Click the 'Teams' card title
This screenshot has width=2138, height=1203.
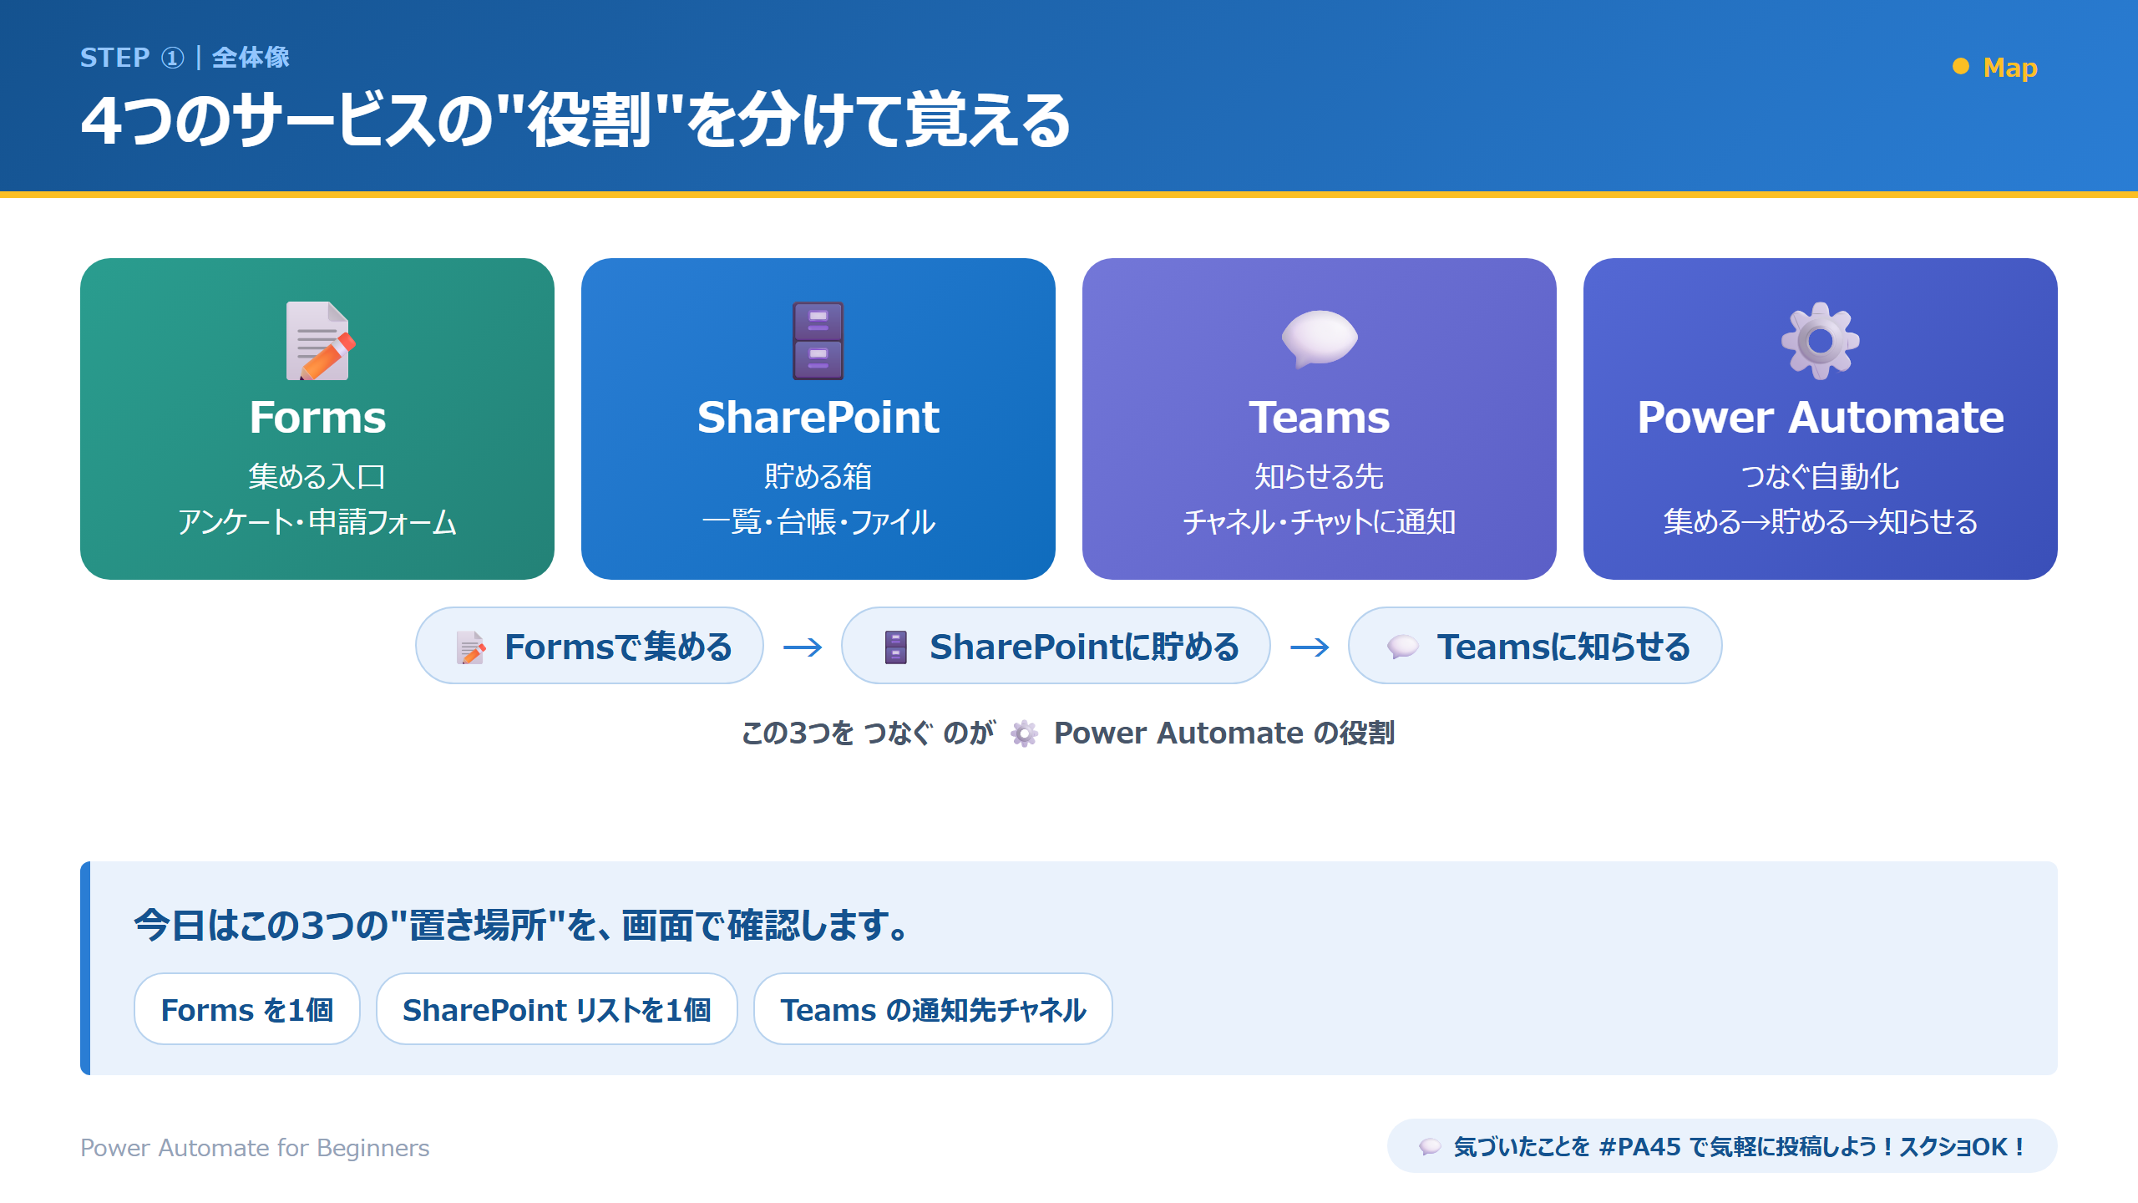(1320, 417)
